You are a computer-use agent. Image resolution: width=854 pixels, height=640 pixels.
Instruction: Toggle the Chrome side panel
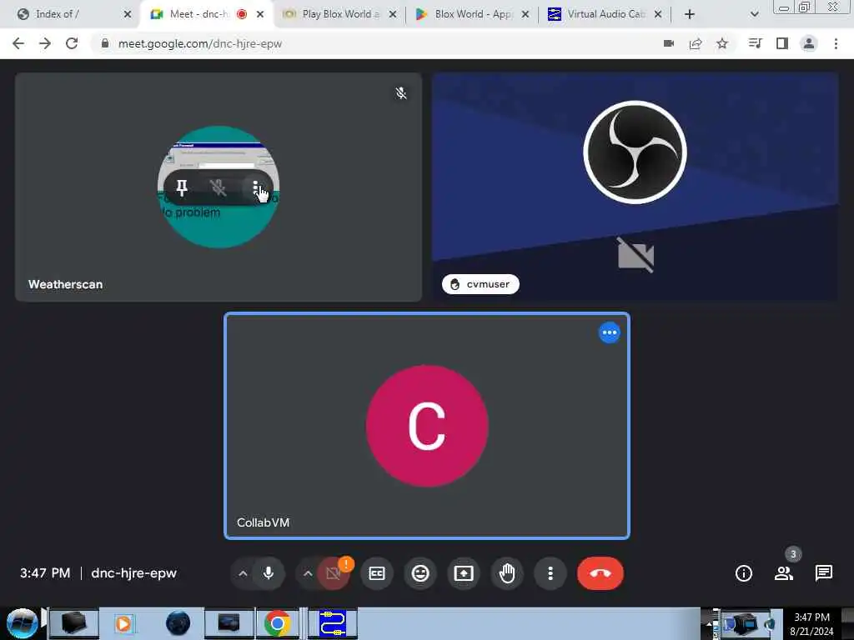click(x=782, y=43)
